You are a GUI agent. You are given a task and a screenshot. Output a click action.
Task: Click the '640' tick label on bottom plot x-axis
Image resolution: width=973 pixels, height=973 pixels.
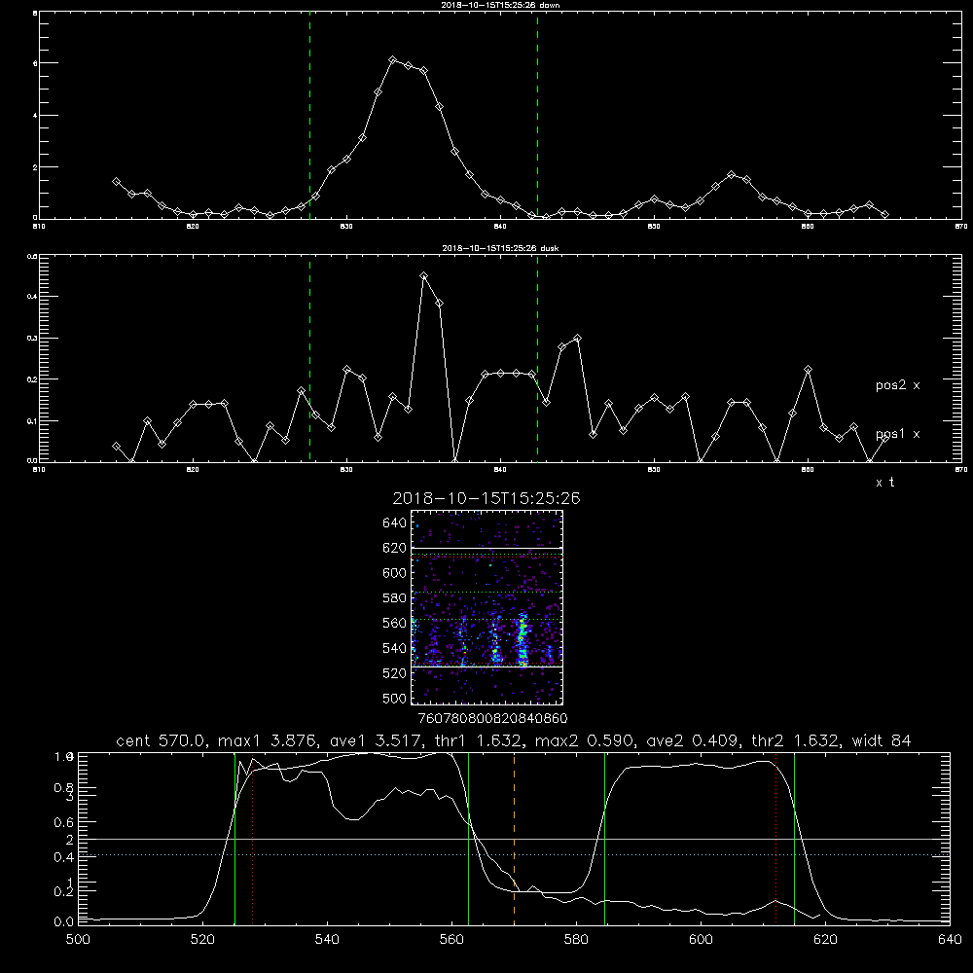(950, 940)
